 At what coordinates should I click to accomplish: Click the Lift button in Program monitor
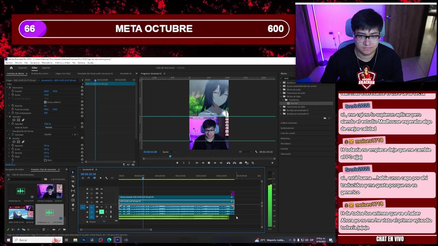(228, 163)
